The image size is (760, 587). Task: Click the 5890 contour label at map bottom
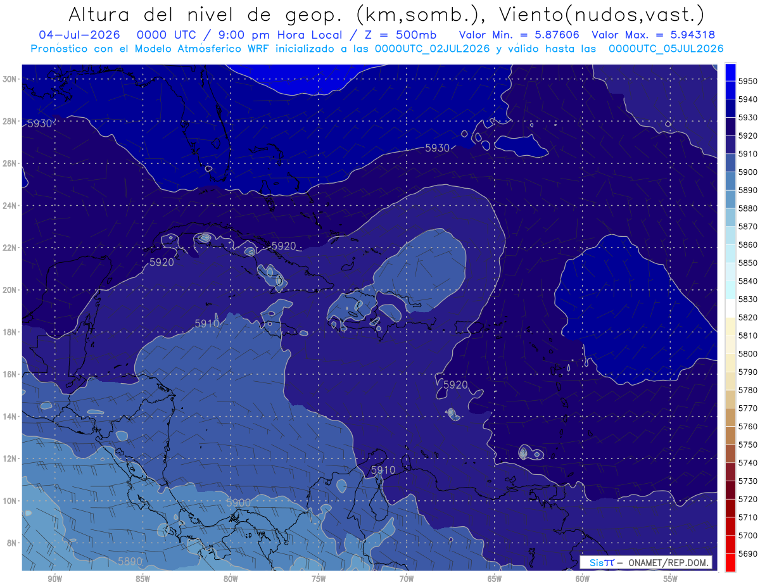tap(130, 561)
